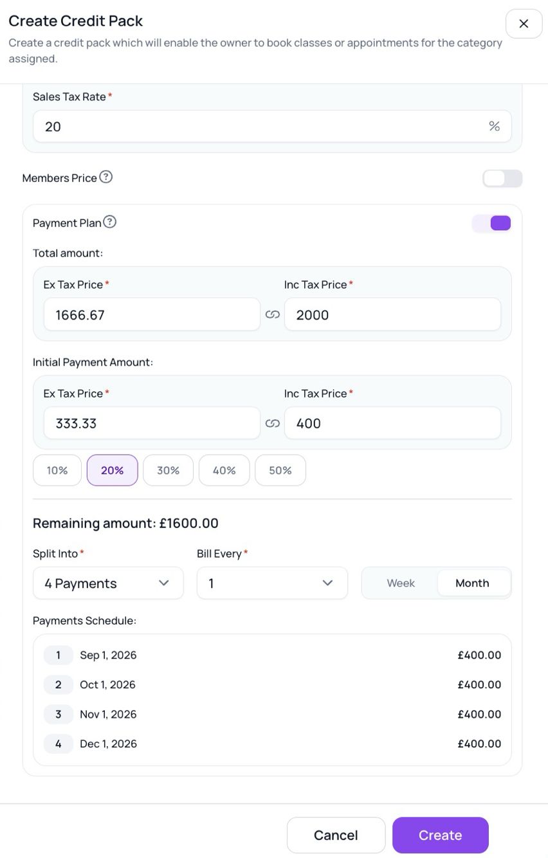This screenshot has width=548, height=858.
Task: Click the Create button
Action: click(x=441, y=835)
